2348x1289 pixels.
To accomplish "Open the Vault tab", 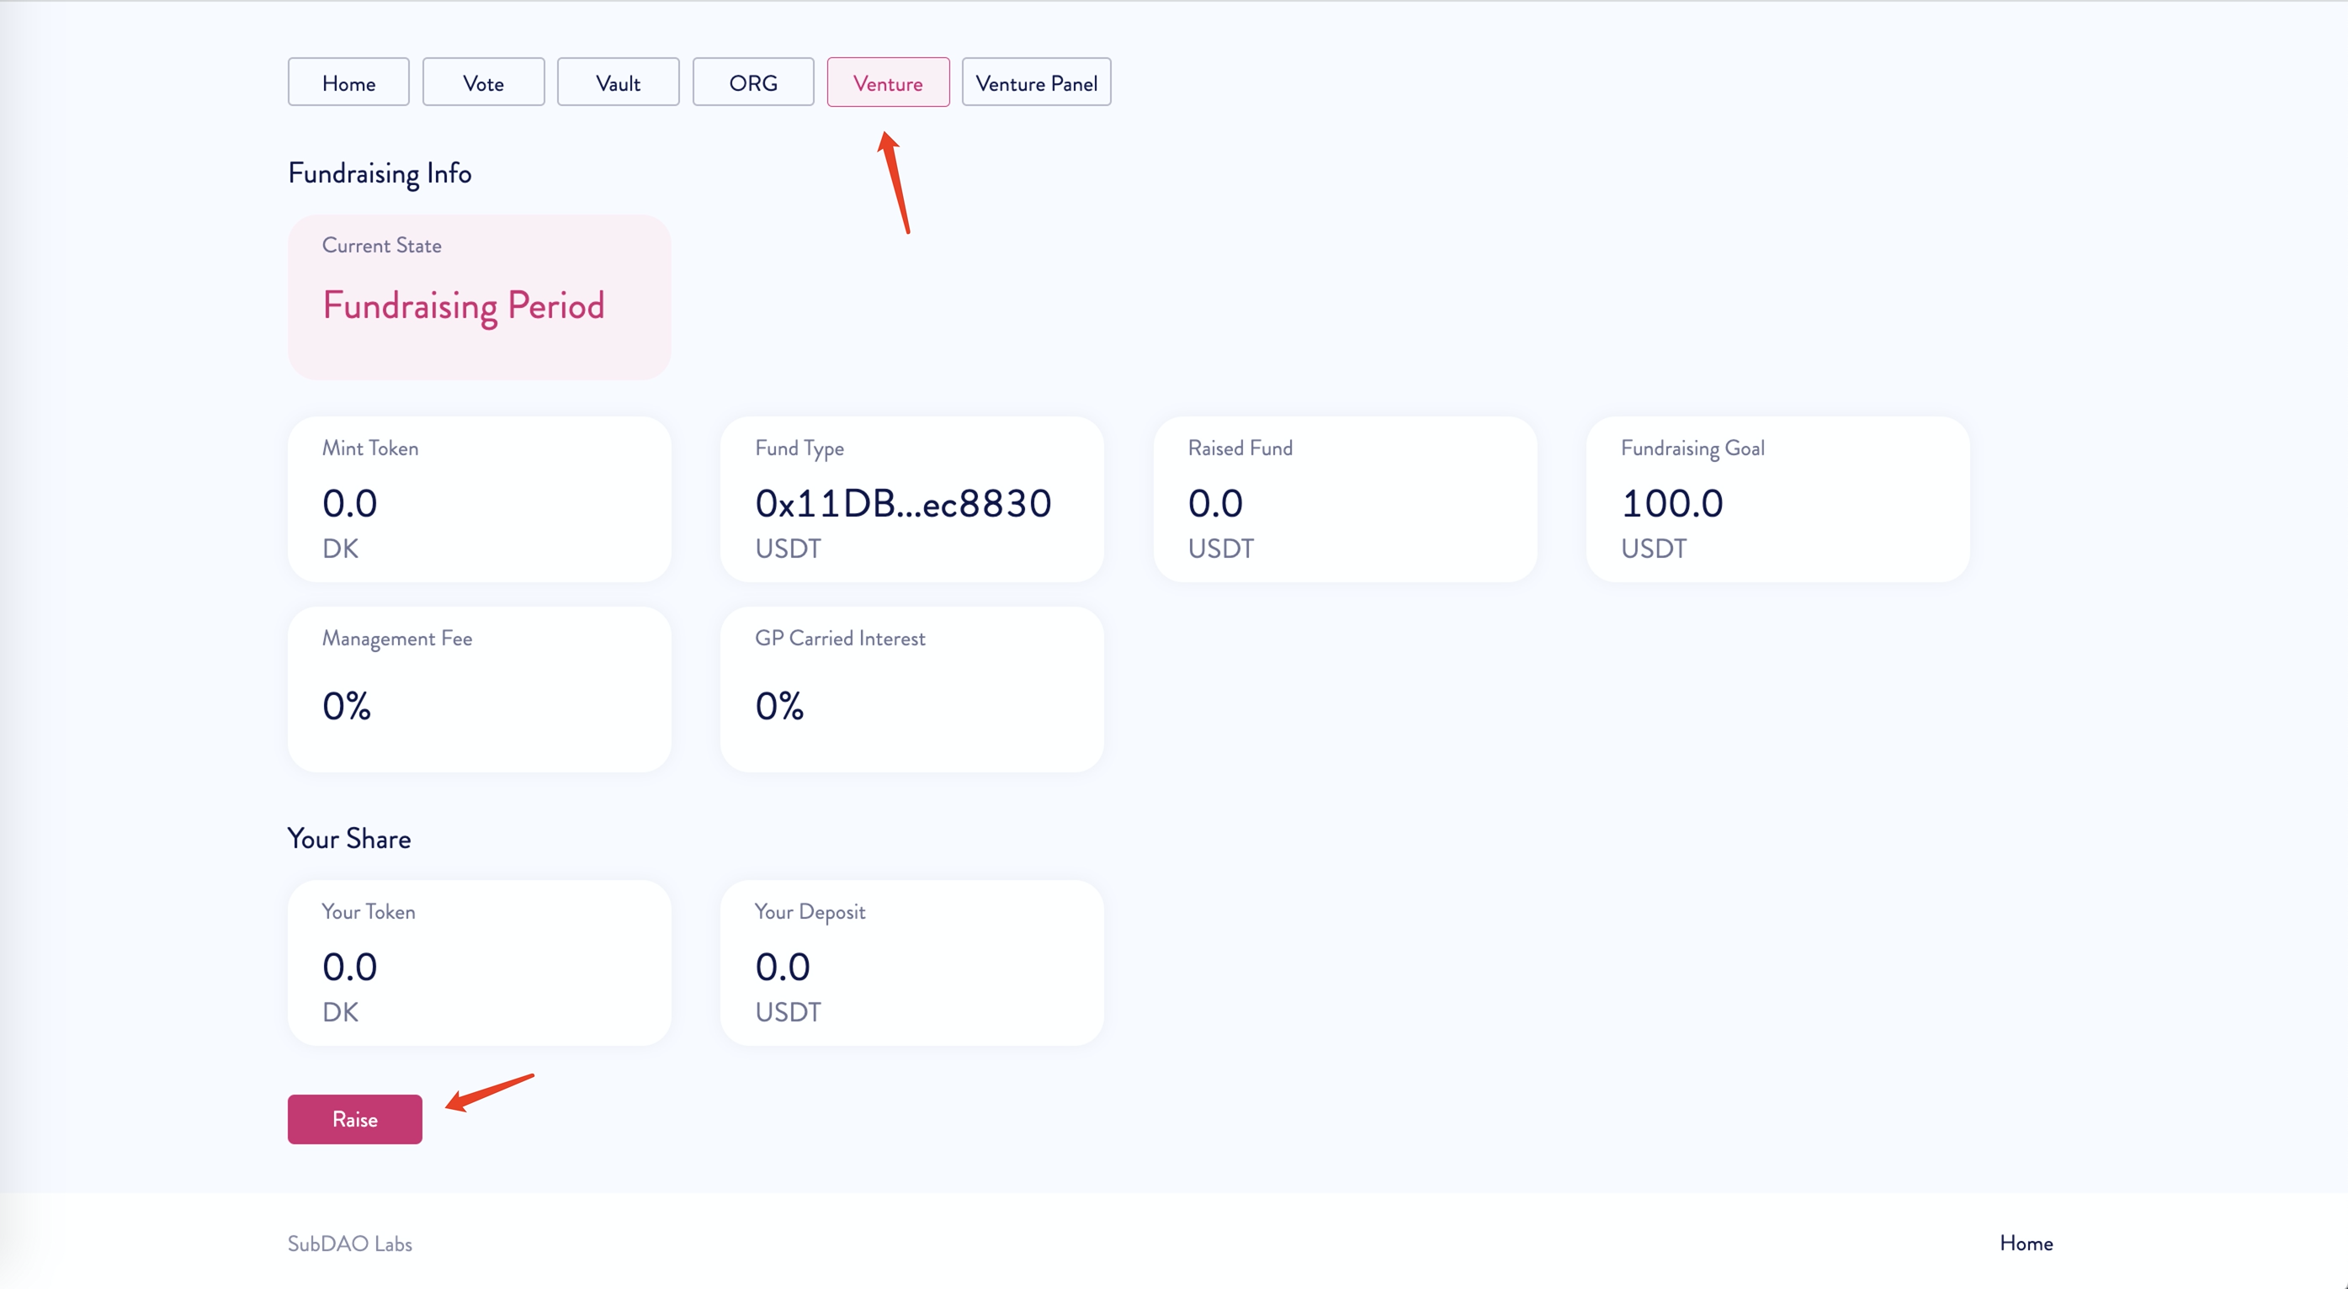I will click(618, 83).
